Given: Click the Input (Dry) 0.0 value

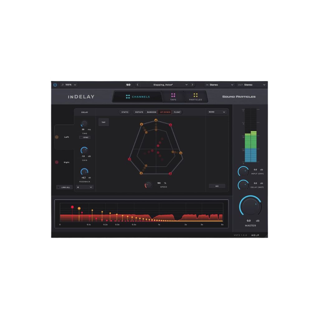Looking at the screenshot, I should 255,170.
